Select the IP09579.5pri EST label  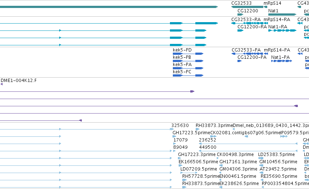(294, 133)
